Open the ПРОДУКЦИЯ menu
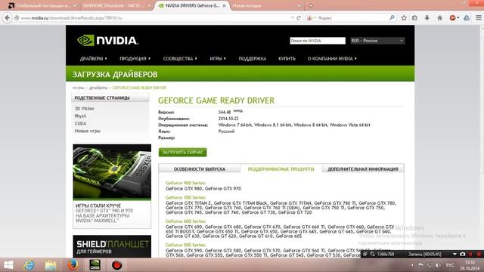Viewport: 484px width, 272px height. pos(135,59)
